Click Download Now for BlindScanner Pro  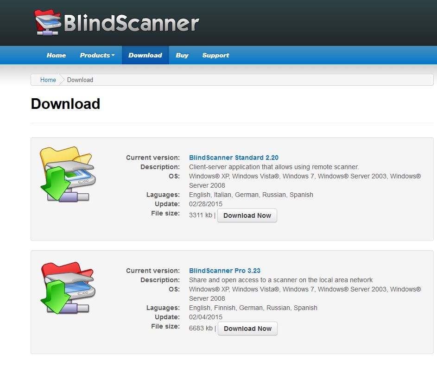pyautogui.click(x=247, y=328)
